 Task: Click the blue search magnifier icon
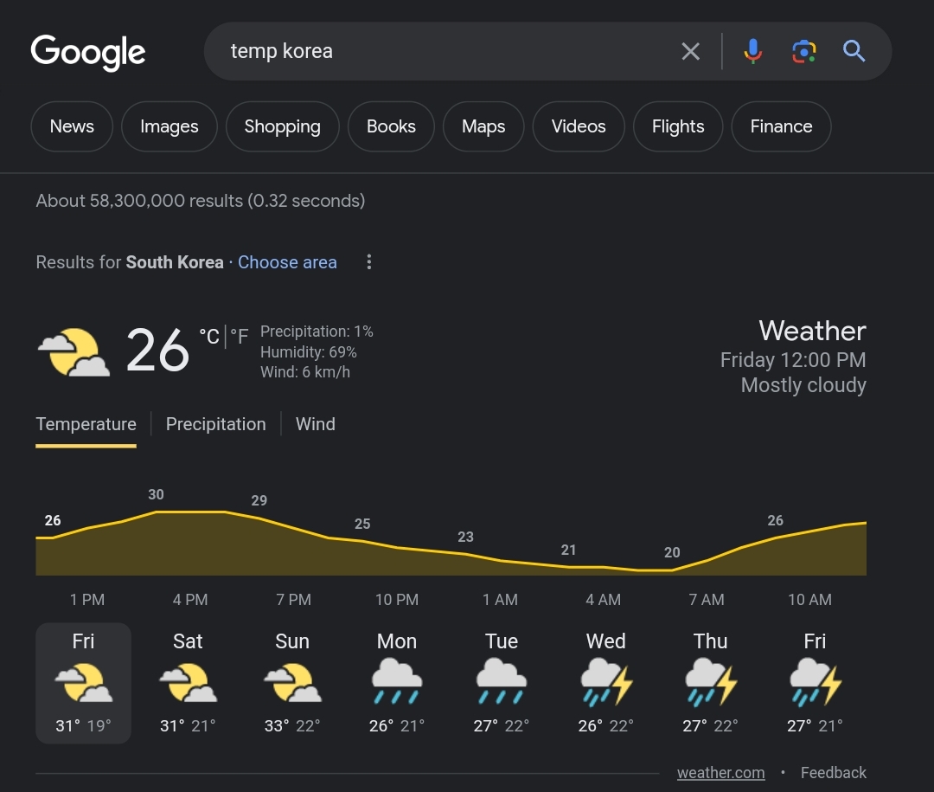pyautogui.click(x=854, y=52)
